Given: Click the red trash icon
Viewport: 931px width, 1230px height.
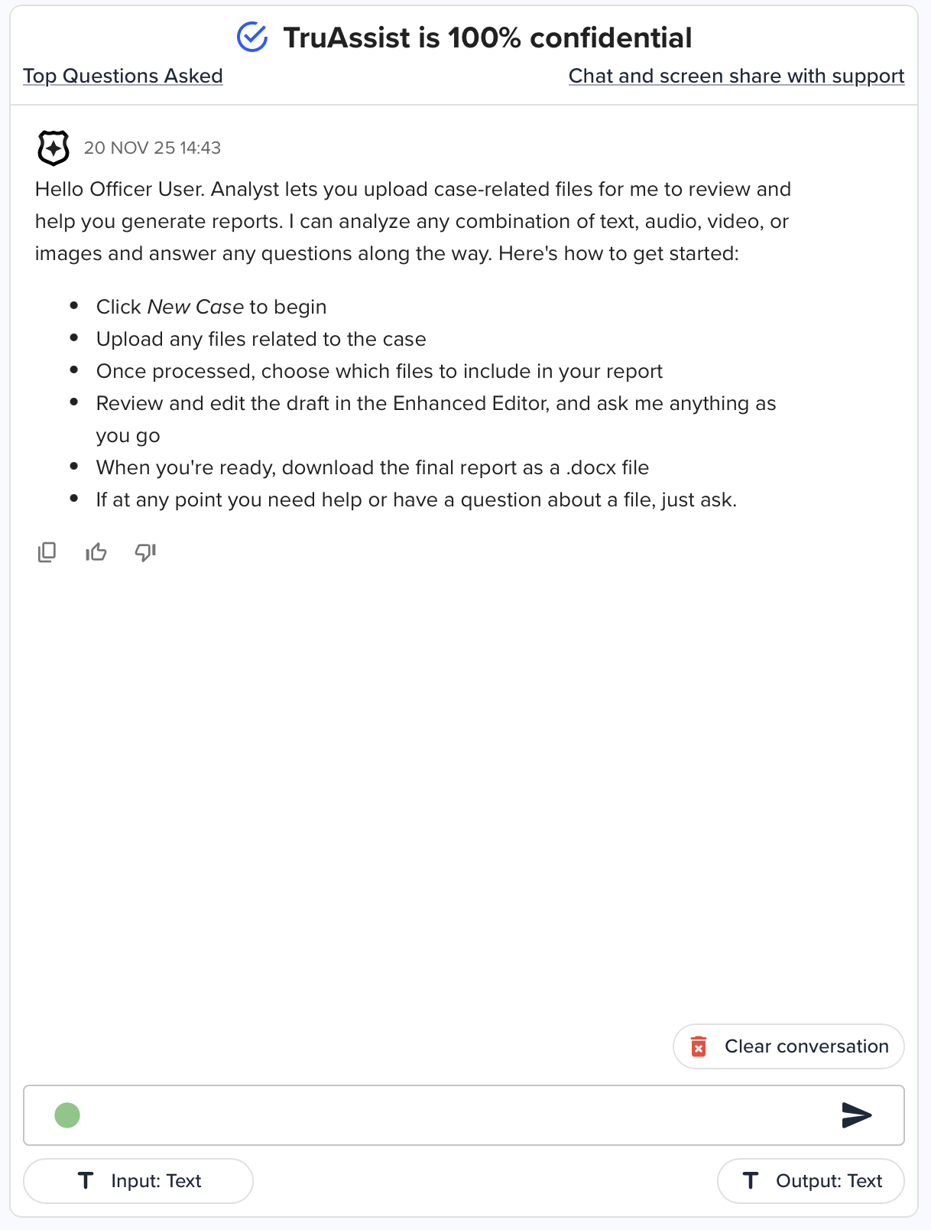Looking at the screenshot, I should click(699, 1046).
